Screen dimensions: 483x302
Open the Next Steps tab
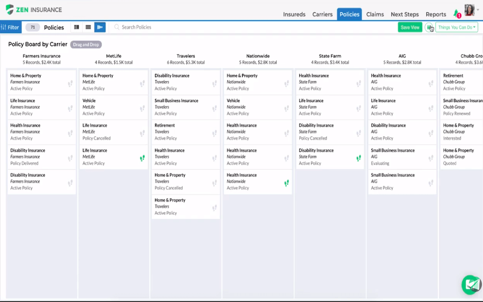pos(405,14)
